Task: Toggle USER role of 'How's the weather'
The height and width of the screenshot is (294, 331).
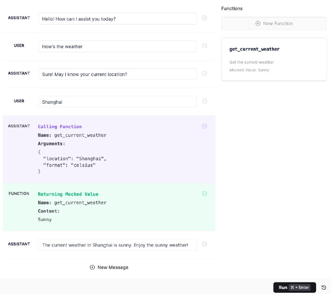Action: coord(19,45)
